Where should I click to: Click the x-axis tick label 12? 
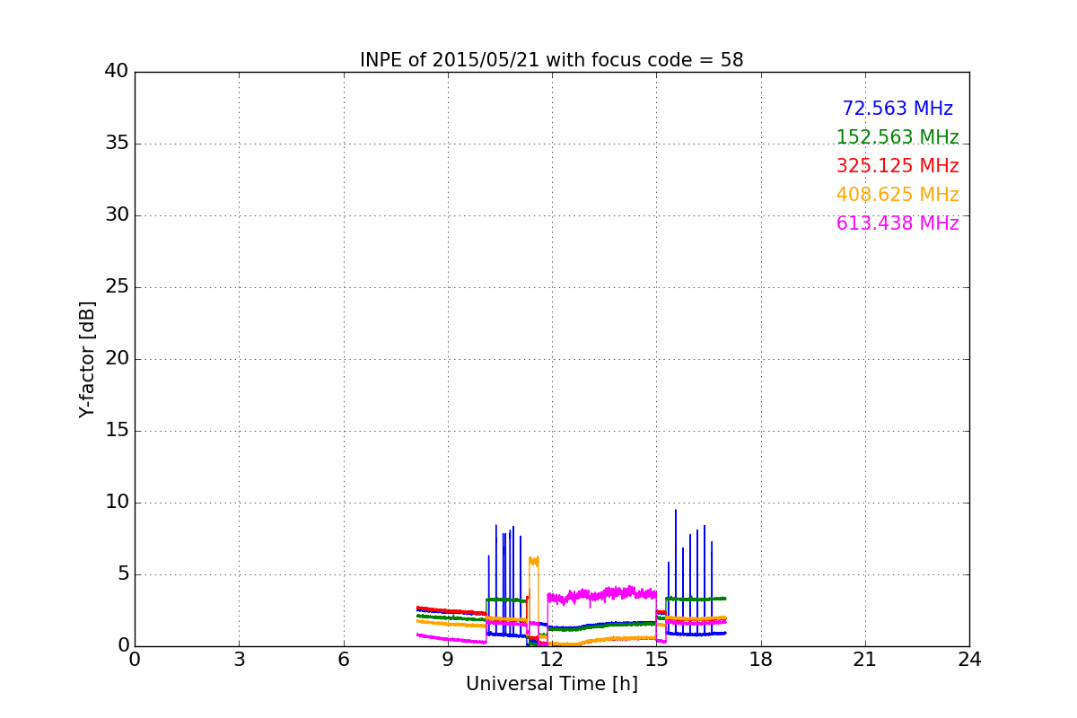552,660
